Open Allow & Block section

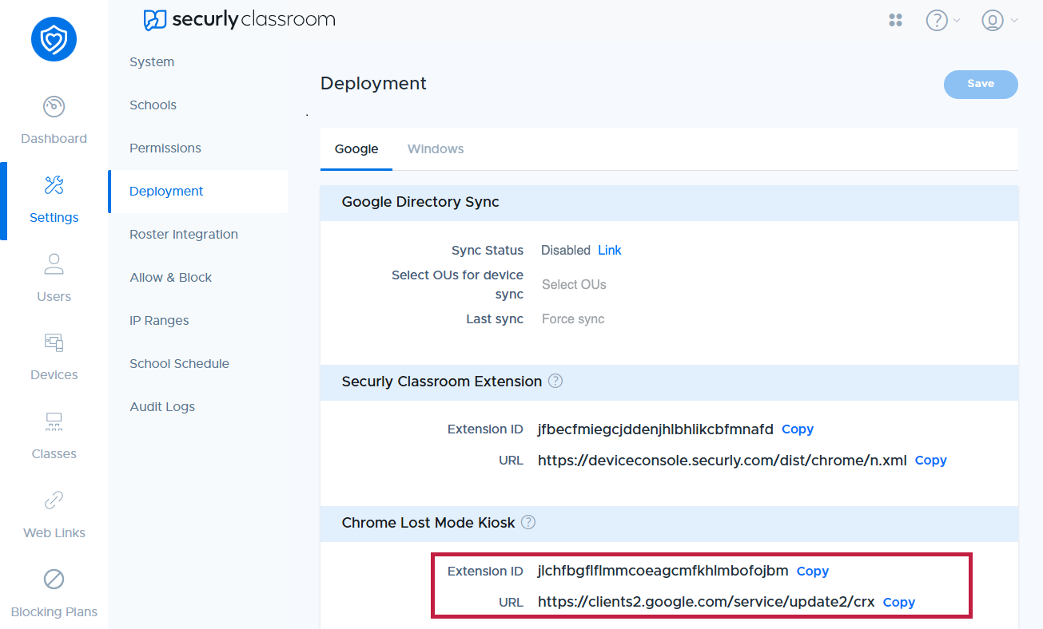pos(171,278)
